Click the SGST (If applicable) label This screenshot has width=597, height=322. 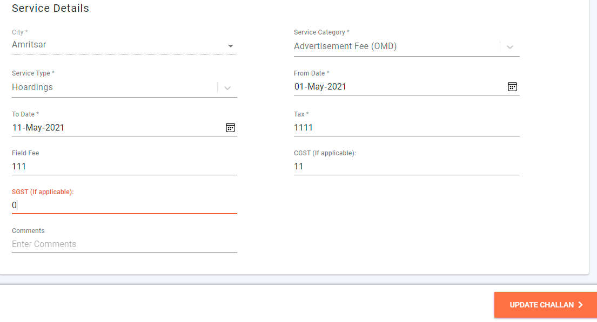43,192
